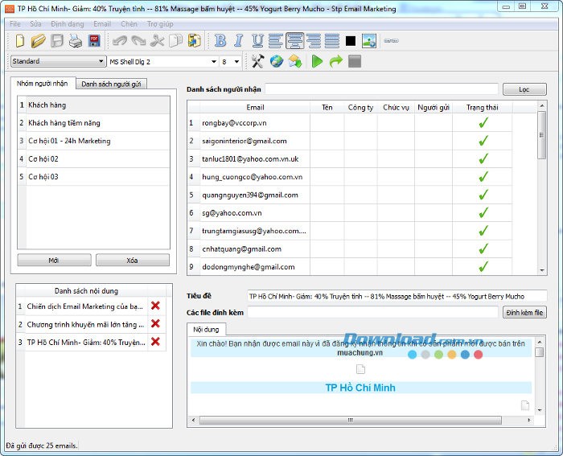Click the Đính kèm file button
Image resolution: width=563 pixels, height=456 pixels.
pos(524,312)
